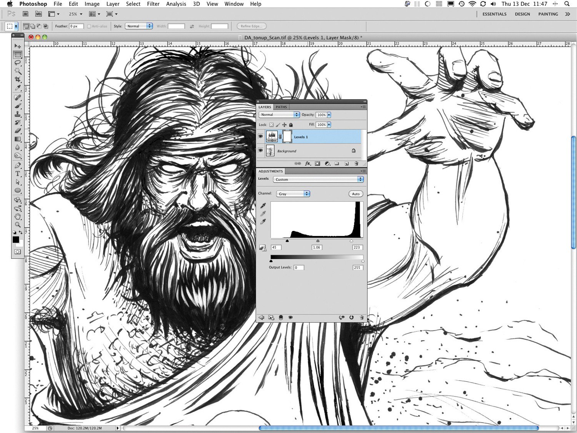This screenshot has width=577, height=433.
Task: Open the Opacity slider dropdown arrow
Action: [x=329, y=115]
